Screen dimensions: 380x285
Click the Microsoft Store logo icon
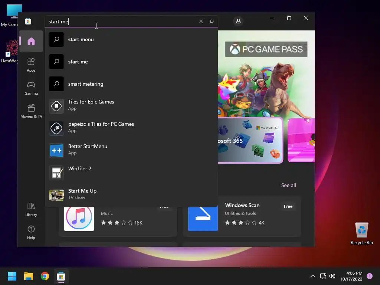(x=28, y=21)
